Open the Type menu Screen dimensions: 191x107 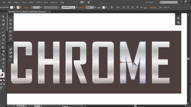pos(24,2)
